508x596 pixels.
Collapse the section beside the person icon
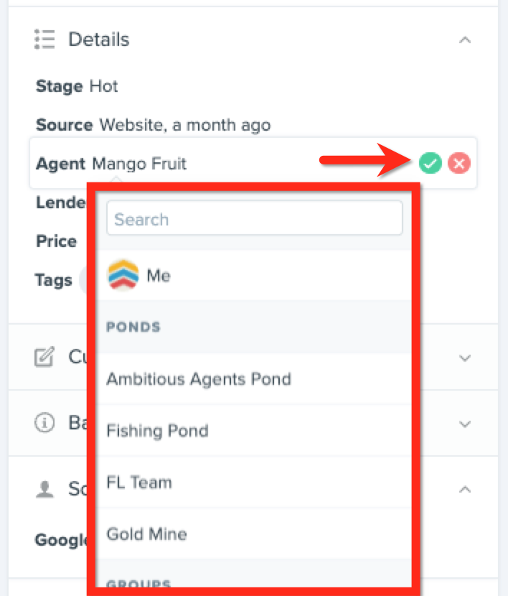[465, 489]
